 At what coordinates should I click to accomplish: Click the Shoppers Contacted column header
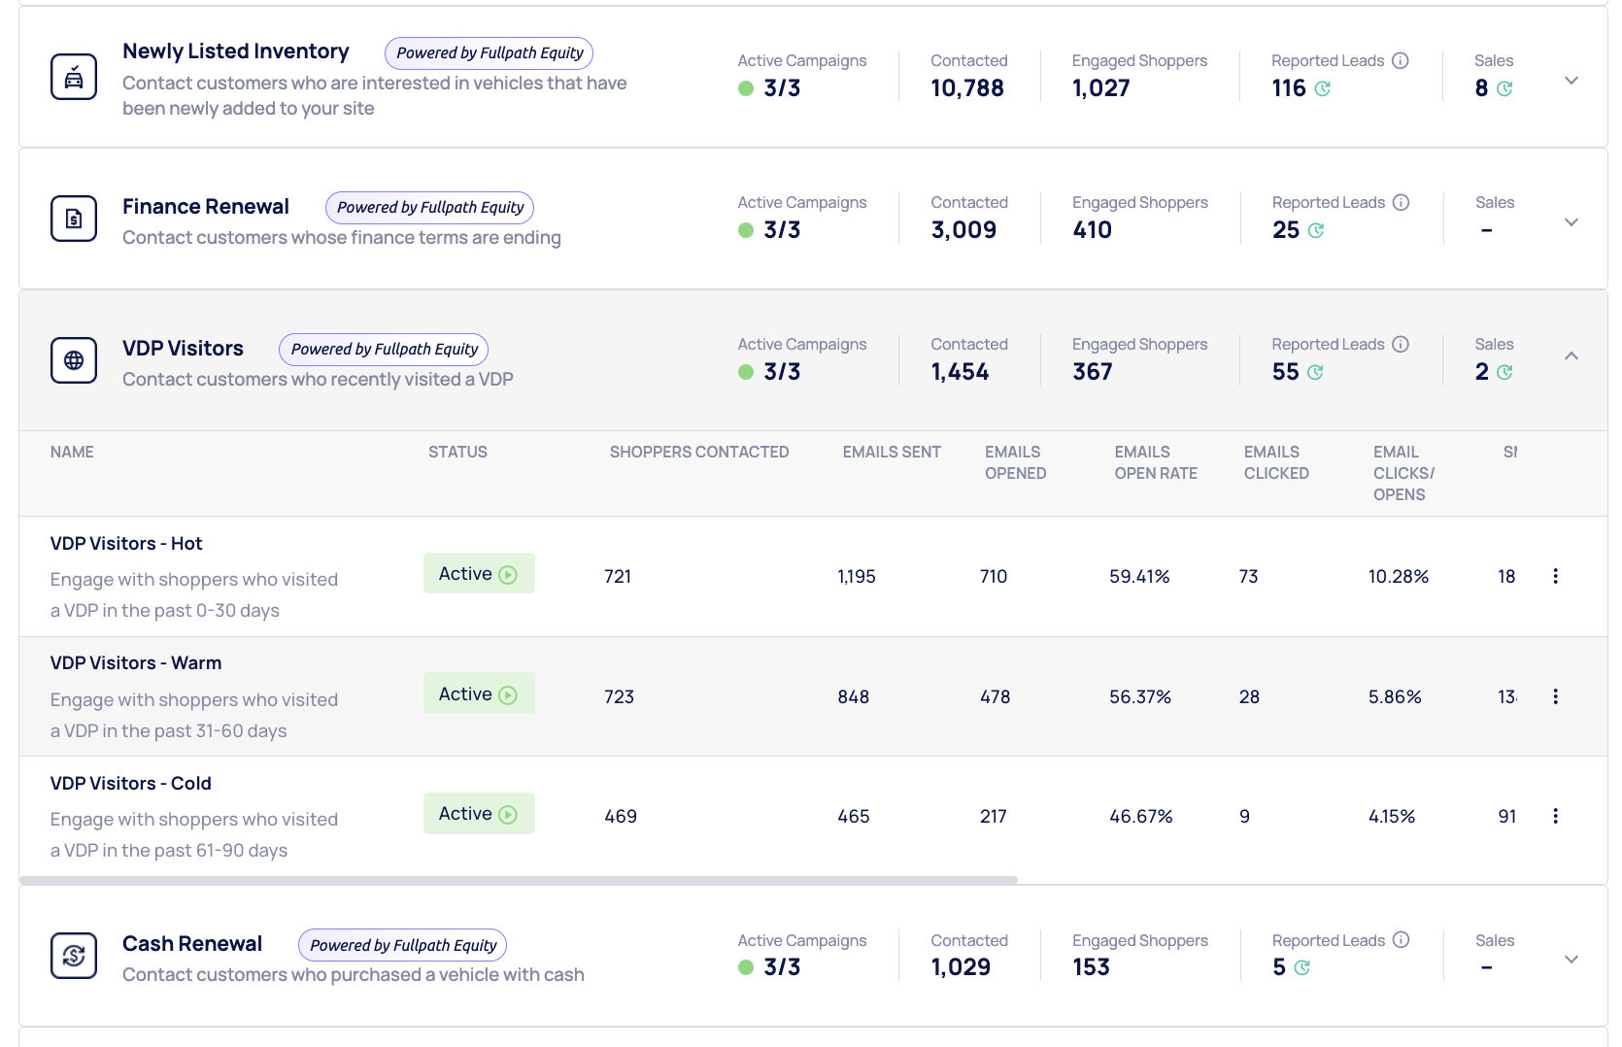[698, 453]
